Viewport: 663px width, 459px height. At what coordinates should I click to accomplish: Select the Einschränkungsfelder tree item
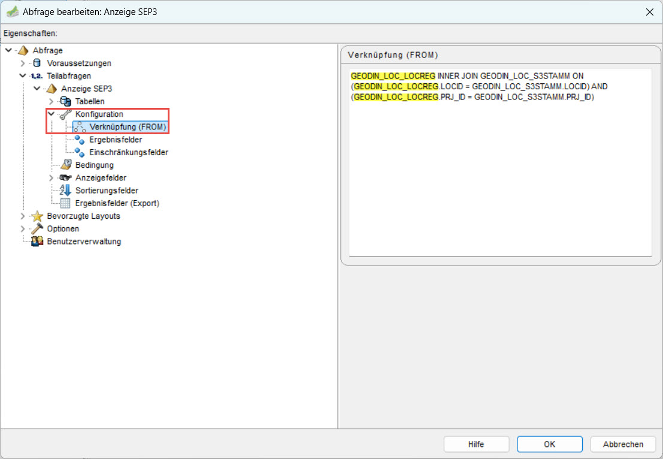coord(129,152)
